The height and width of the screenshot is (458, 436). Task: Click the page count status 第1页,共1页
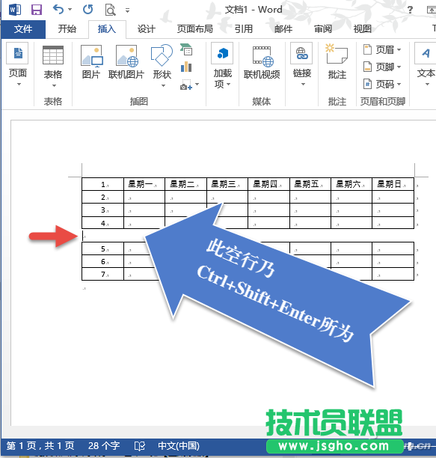[40, 446]
